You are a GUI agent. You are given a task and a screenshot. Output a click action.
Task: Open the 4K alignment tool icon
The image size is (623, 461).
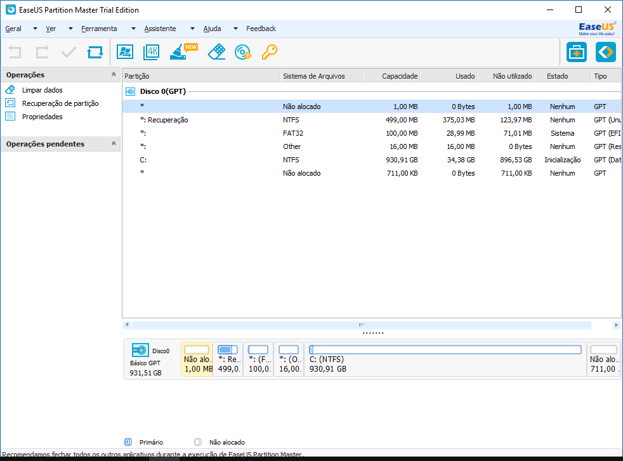click(x=152, y=52)
